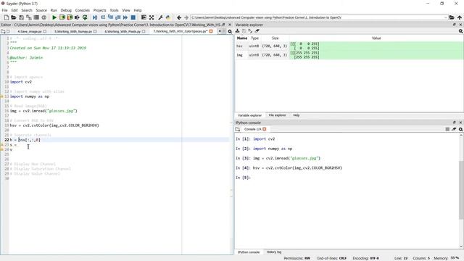
Task: Save the current file
Action: [x=21, y=17]
